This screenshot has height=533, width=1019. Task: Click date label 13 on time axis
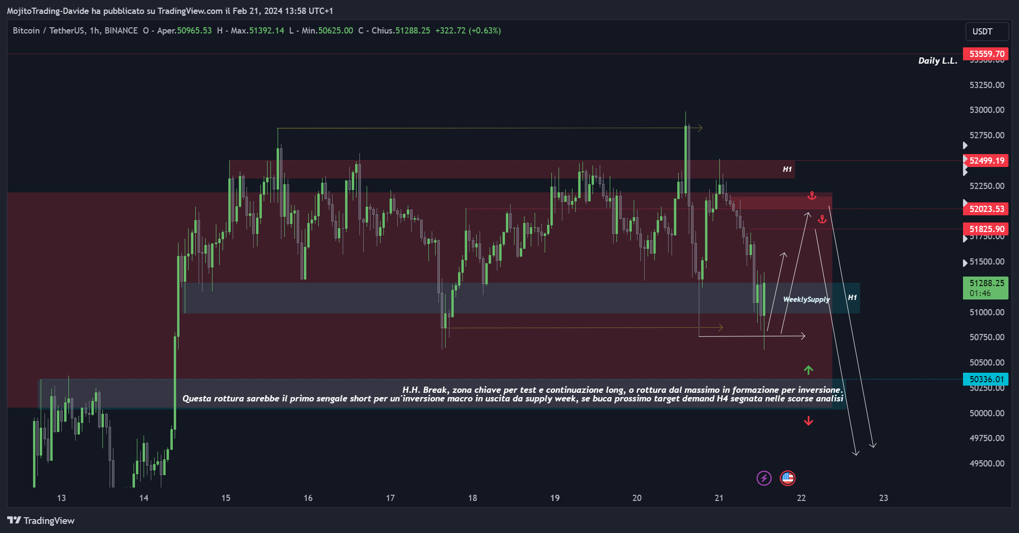pyautogui.click(x=61, y=498)
